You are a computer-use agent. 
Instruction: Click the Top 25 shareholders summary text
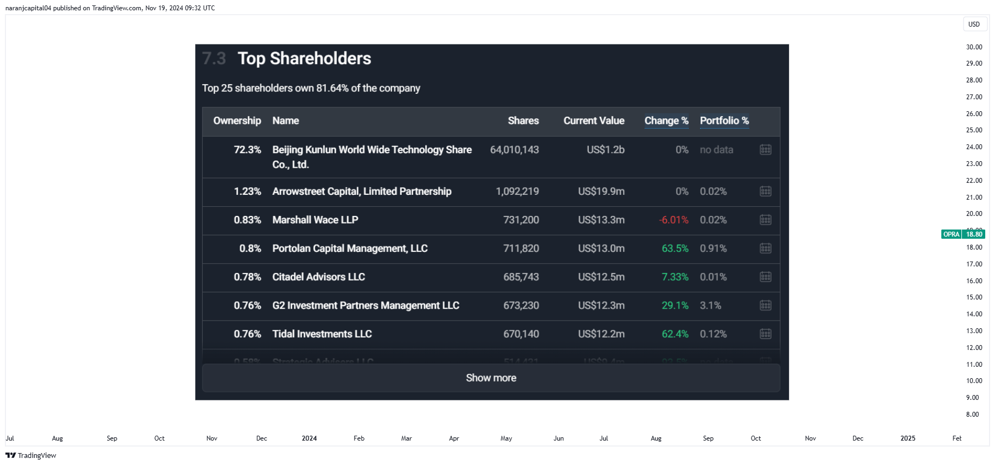[x=311, y=88]
